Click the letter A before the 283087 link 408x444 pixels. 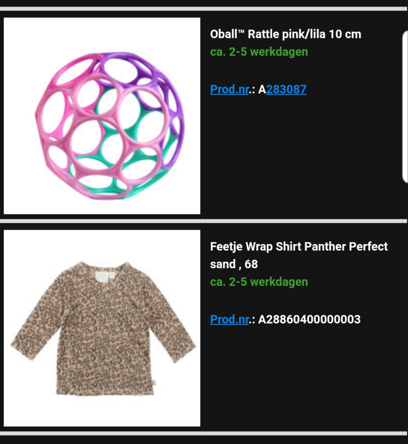click(x=262, y=89)
